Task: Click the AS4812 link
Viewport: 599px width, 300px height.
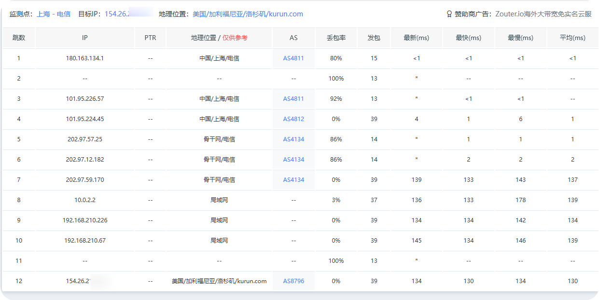Action: [x=293, y=119]
